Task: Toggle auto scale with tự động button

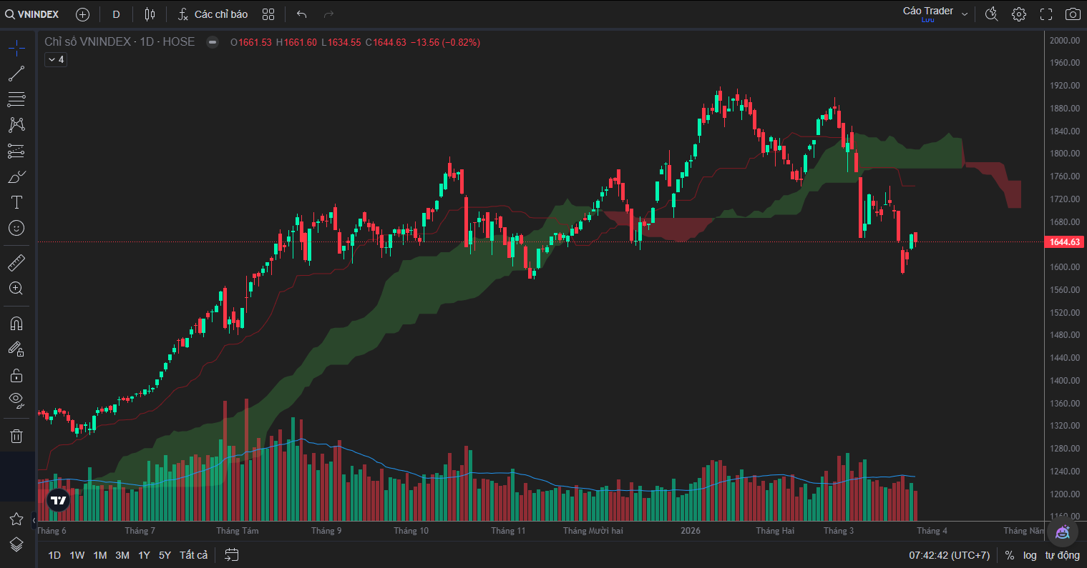Action: [1062, 555]
